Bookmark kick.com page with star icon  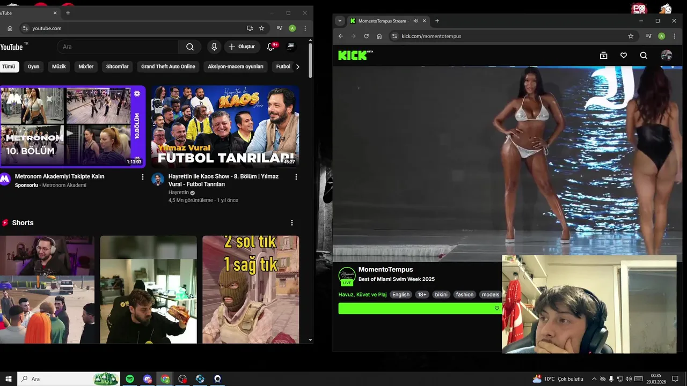[x=631, y=36]
